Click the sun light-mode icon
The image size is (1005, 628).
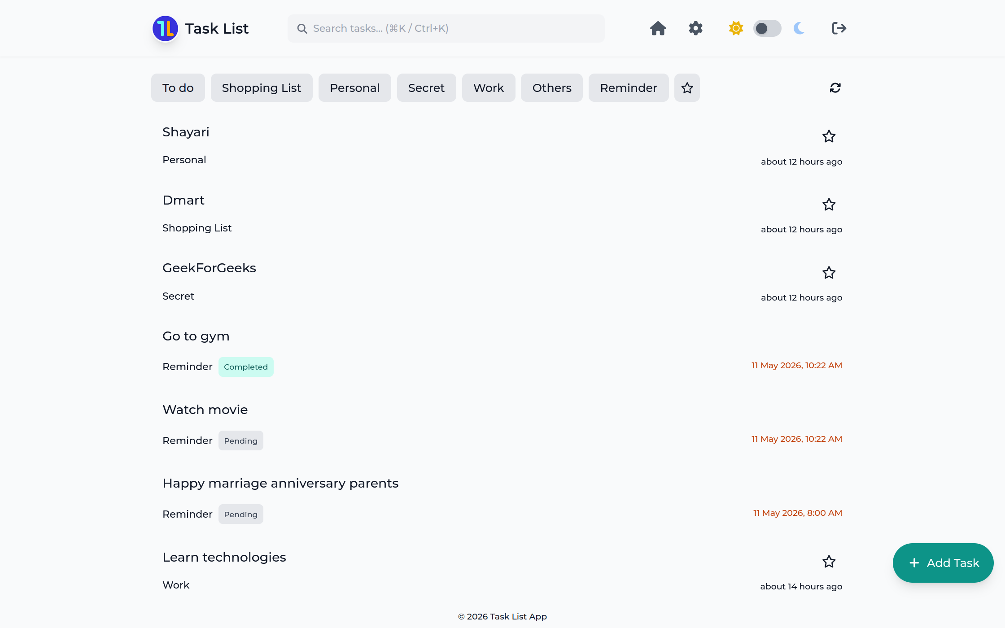736,28
